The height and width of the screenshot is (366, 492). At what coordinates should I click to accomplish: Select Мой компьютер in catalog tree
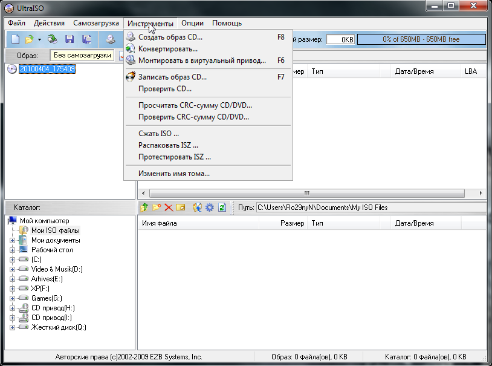[44, 221]
